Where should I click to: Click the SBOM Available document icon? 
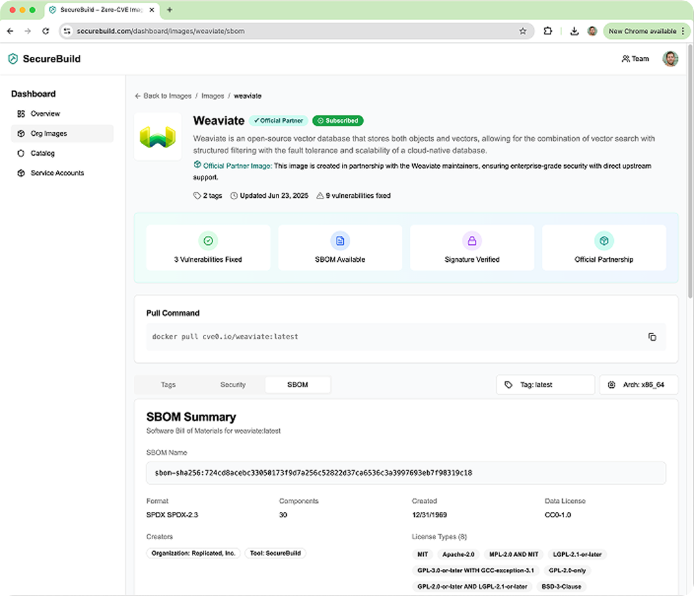click(x=340, y=241)
